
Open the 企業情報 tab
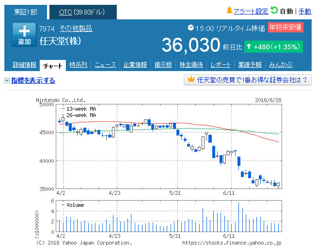[x=135, y=65]
